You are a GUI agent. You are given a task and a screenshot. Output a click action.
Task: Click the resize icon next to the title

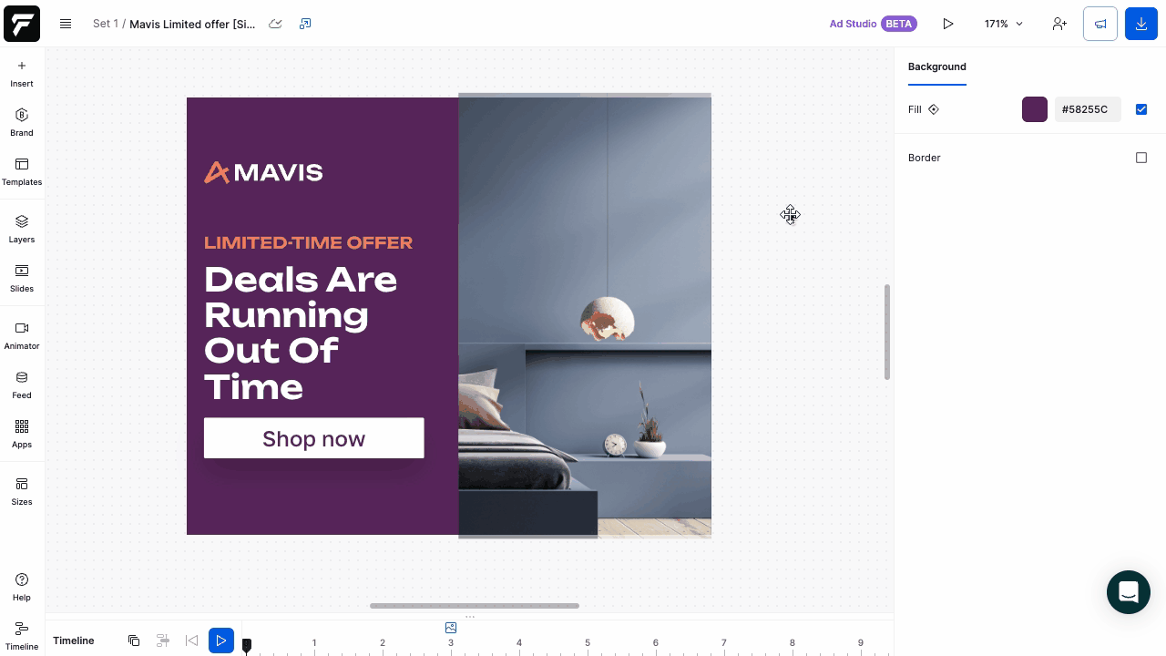pos(305,24)
